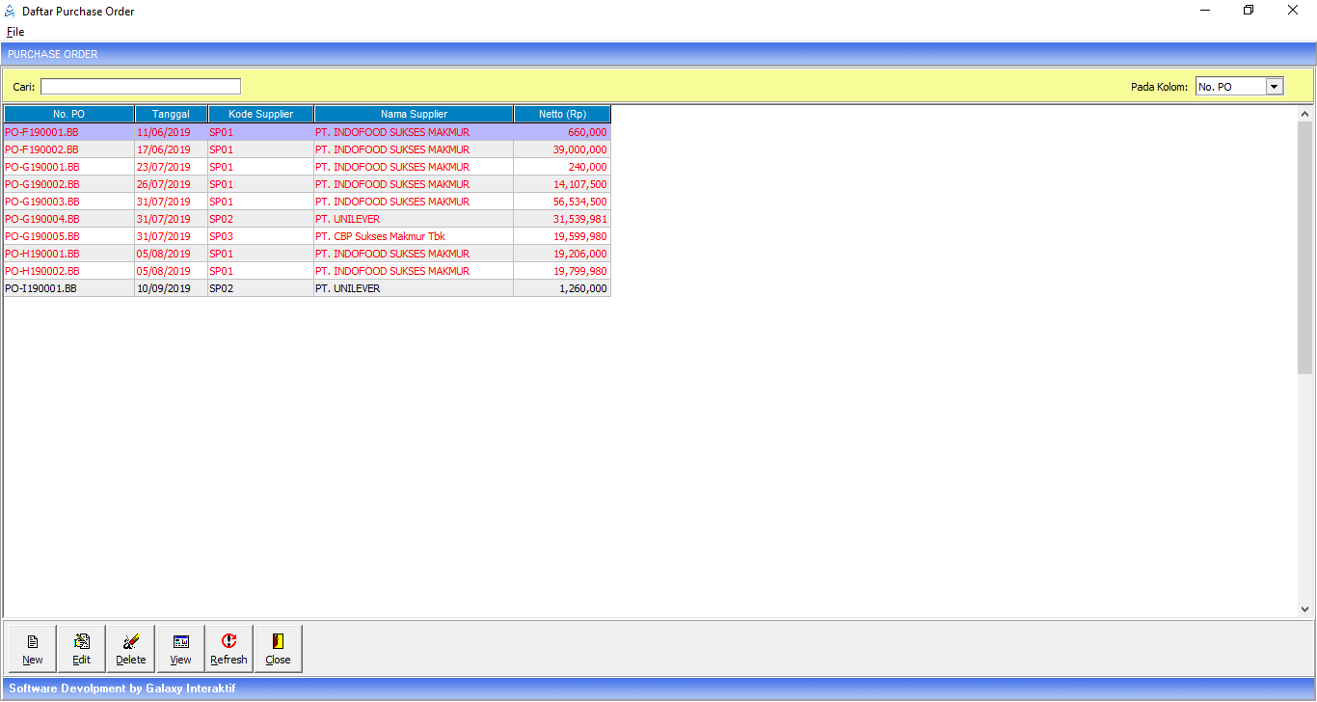This screenshot has height=702, width=1317.
Task: Click the Kode Supplier column header
Action: pos(260,114)
